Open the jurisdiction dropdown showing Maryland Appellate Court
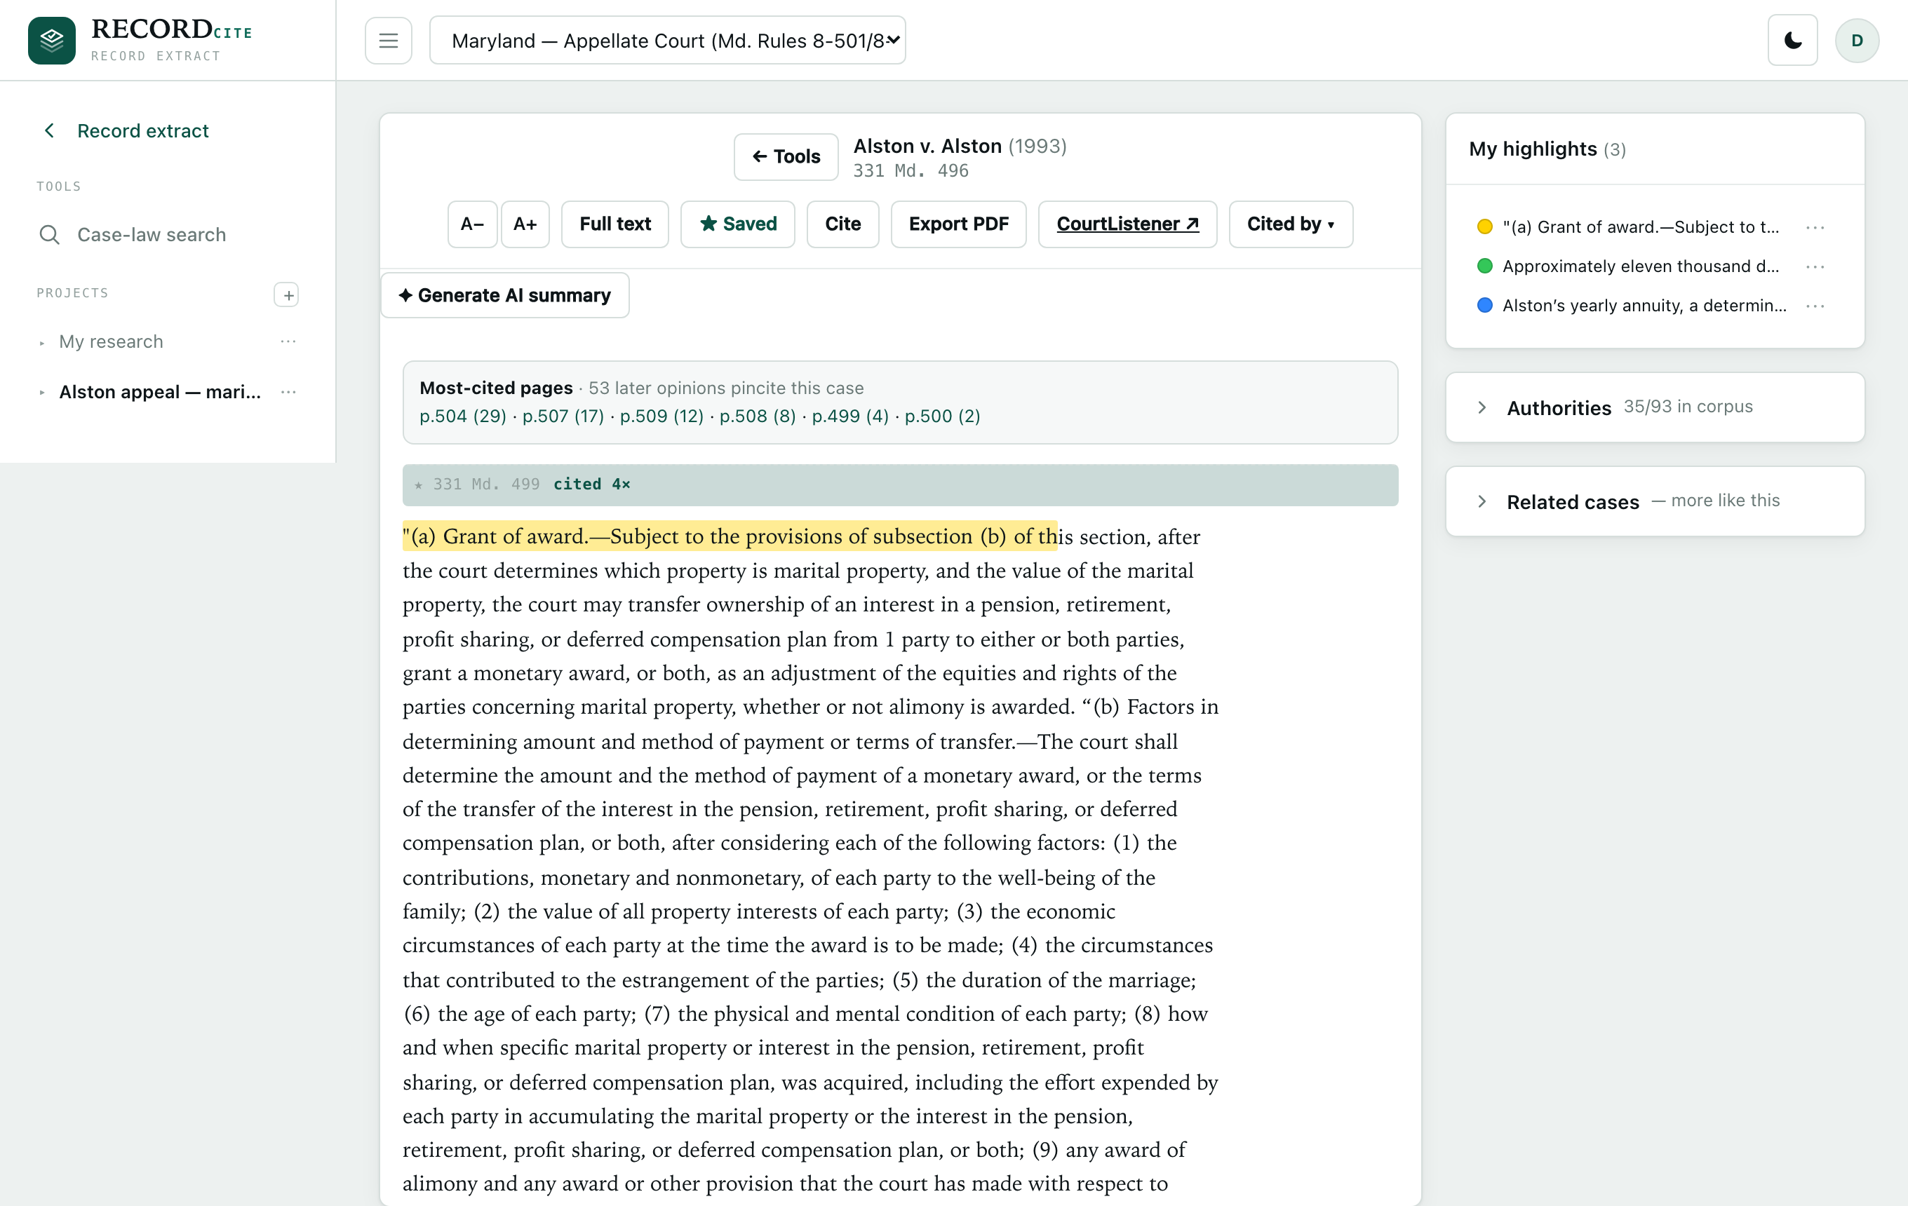The image size is (1908, 1206). (667, 41)
